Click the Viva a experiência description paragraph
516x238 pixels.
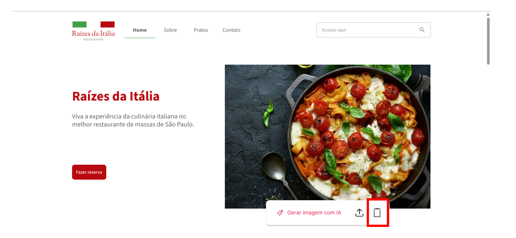coord(133,120)
